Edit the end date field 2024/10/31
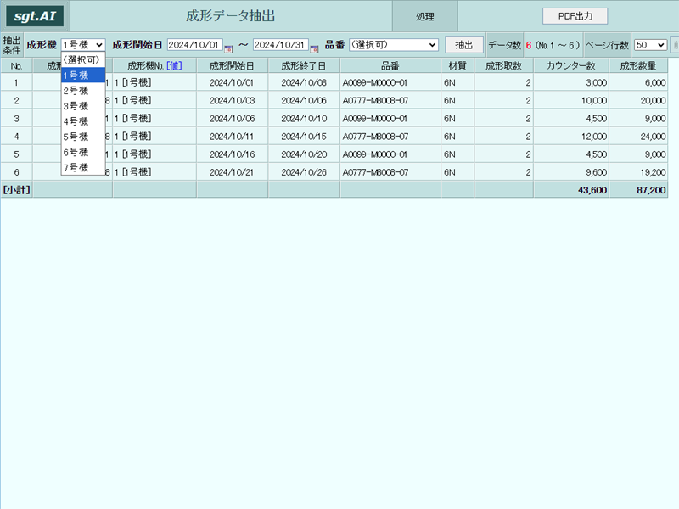Viewport: 679px width, 509px height. coord(281,45)
